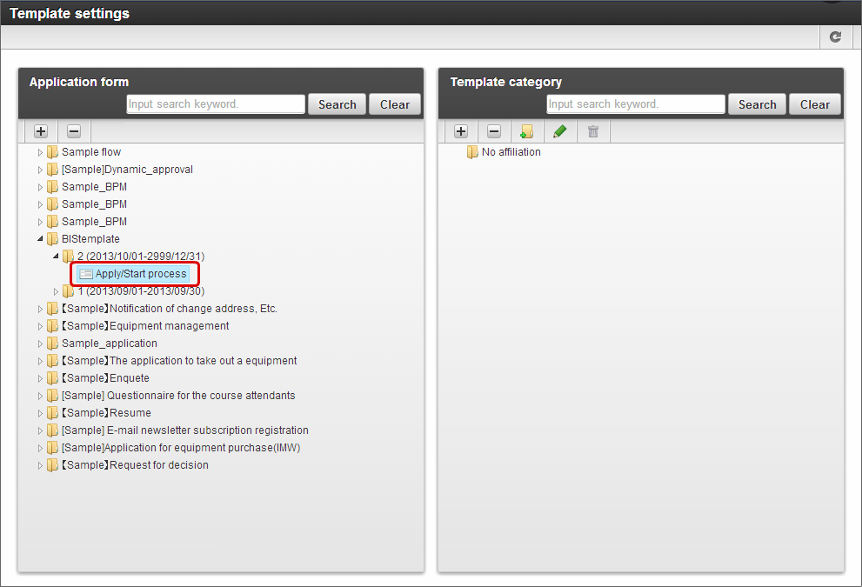Viewport: 862px width, 587px height.
Task: Select 【Sample】The application to take out a equipment
Action: 178,361
